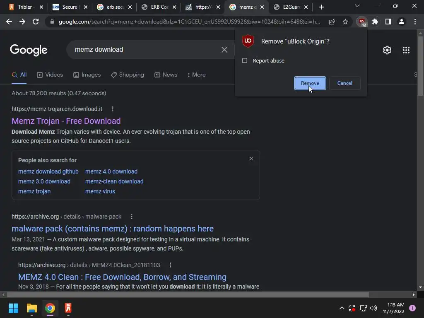Open Google quick settings gear
The height and width of the screenshot is (318, 424).
pos(387,50)
